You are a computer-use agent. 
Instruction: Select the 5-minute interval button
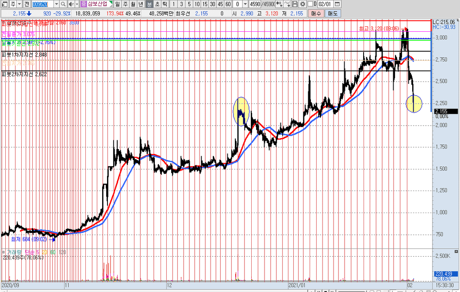(x=189, y=4)
